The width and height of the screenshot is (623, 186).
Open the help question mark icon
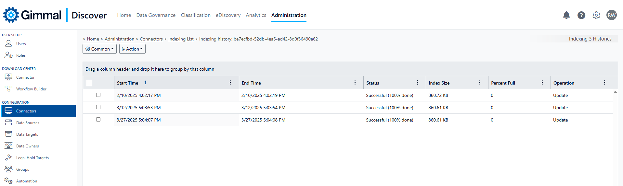pyautogui.click(x=581, y=15)
